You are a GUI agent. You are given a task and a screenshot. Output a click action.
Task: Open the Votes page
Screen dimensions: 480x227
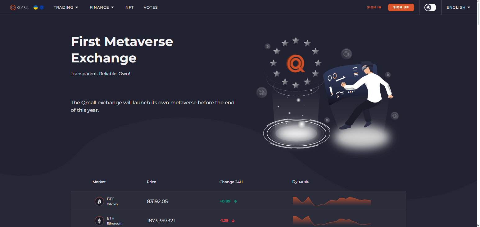[x=151, y=7]
